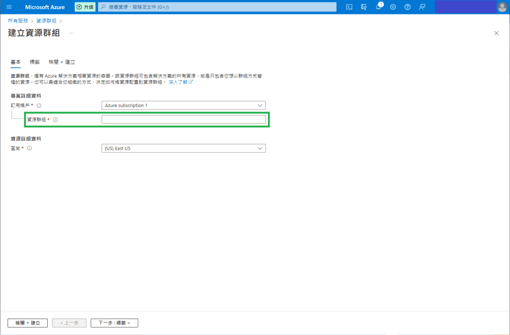Click the 下一步：標籤 button
The image size is (510, 335).
pos(114,323)
